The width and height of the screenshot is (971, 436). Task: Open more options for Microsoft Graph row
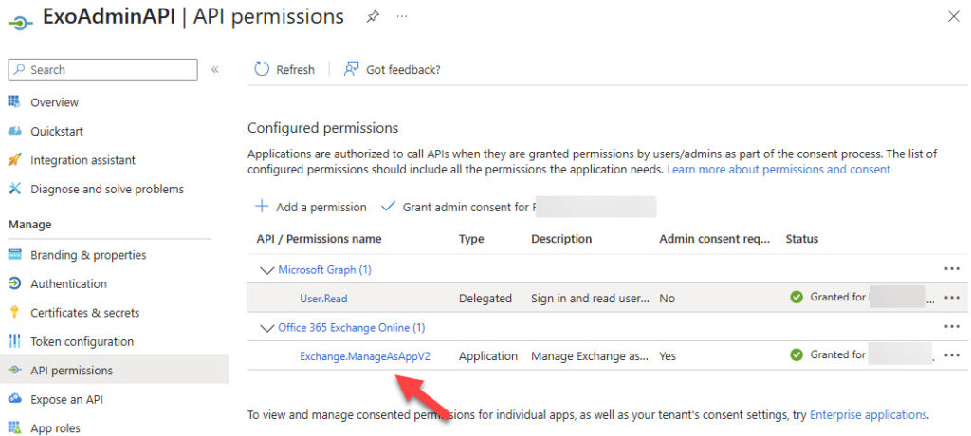(952, 268)
